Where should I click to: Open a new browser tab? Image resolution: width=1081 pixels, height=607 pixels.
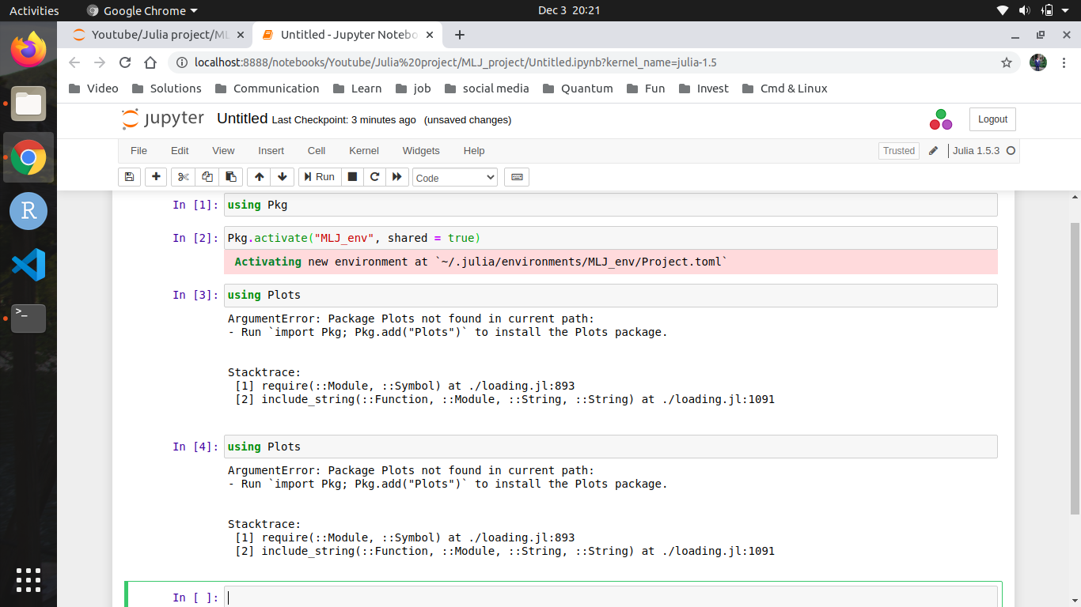(460, 35)
